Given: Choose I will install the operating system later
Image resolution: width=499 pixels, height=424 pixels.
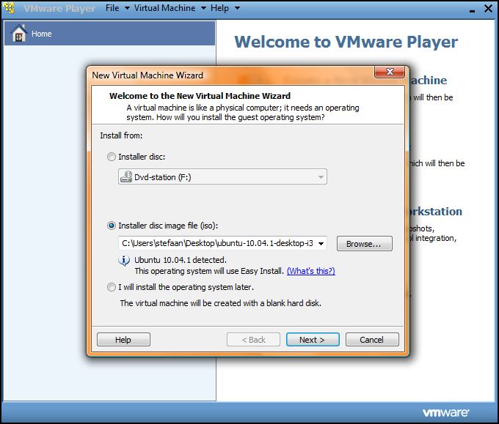Looking at the screenshot, I should click(x=112, y=288).
